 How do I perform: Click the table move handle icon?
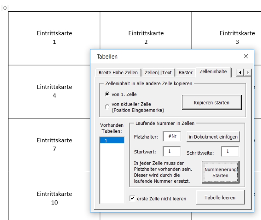pyautogui.click(x=5, y=8)
